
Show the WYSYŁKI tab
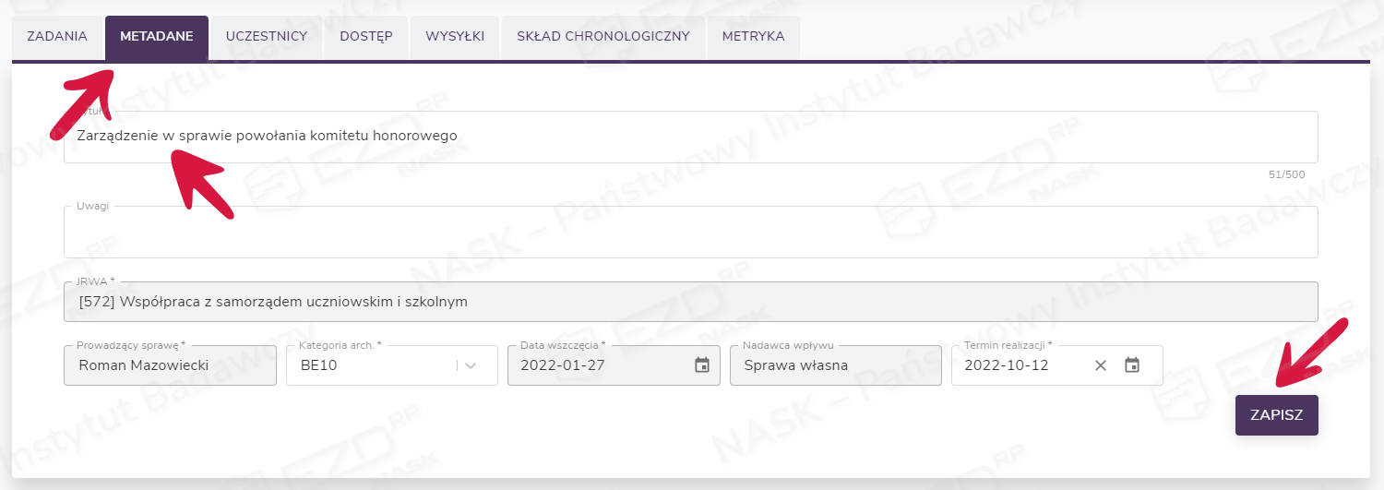tap(455, 37)
